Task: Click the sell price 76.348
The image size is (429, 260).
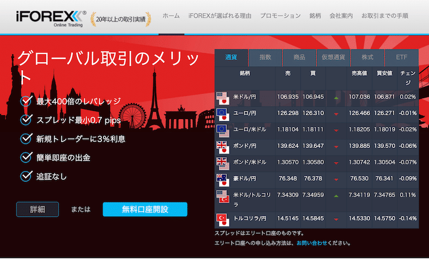Action: [x=288, y=179]
